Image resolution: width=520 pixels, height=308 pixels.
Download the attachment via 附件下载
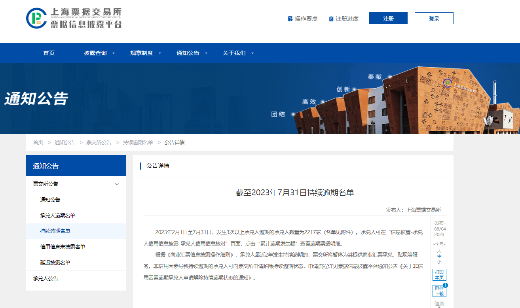tap(439, 291)
